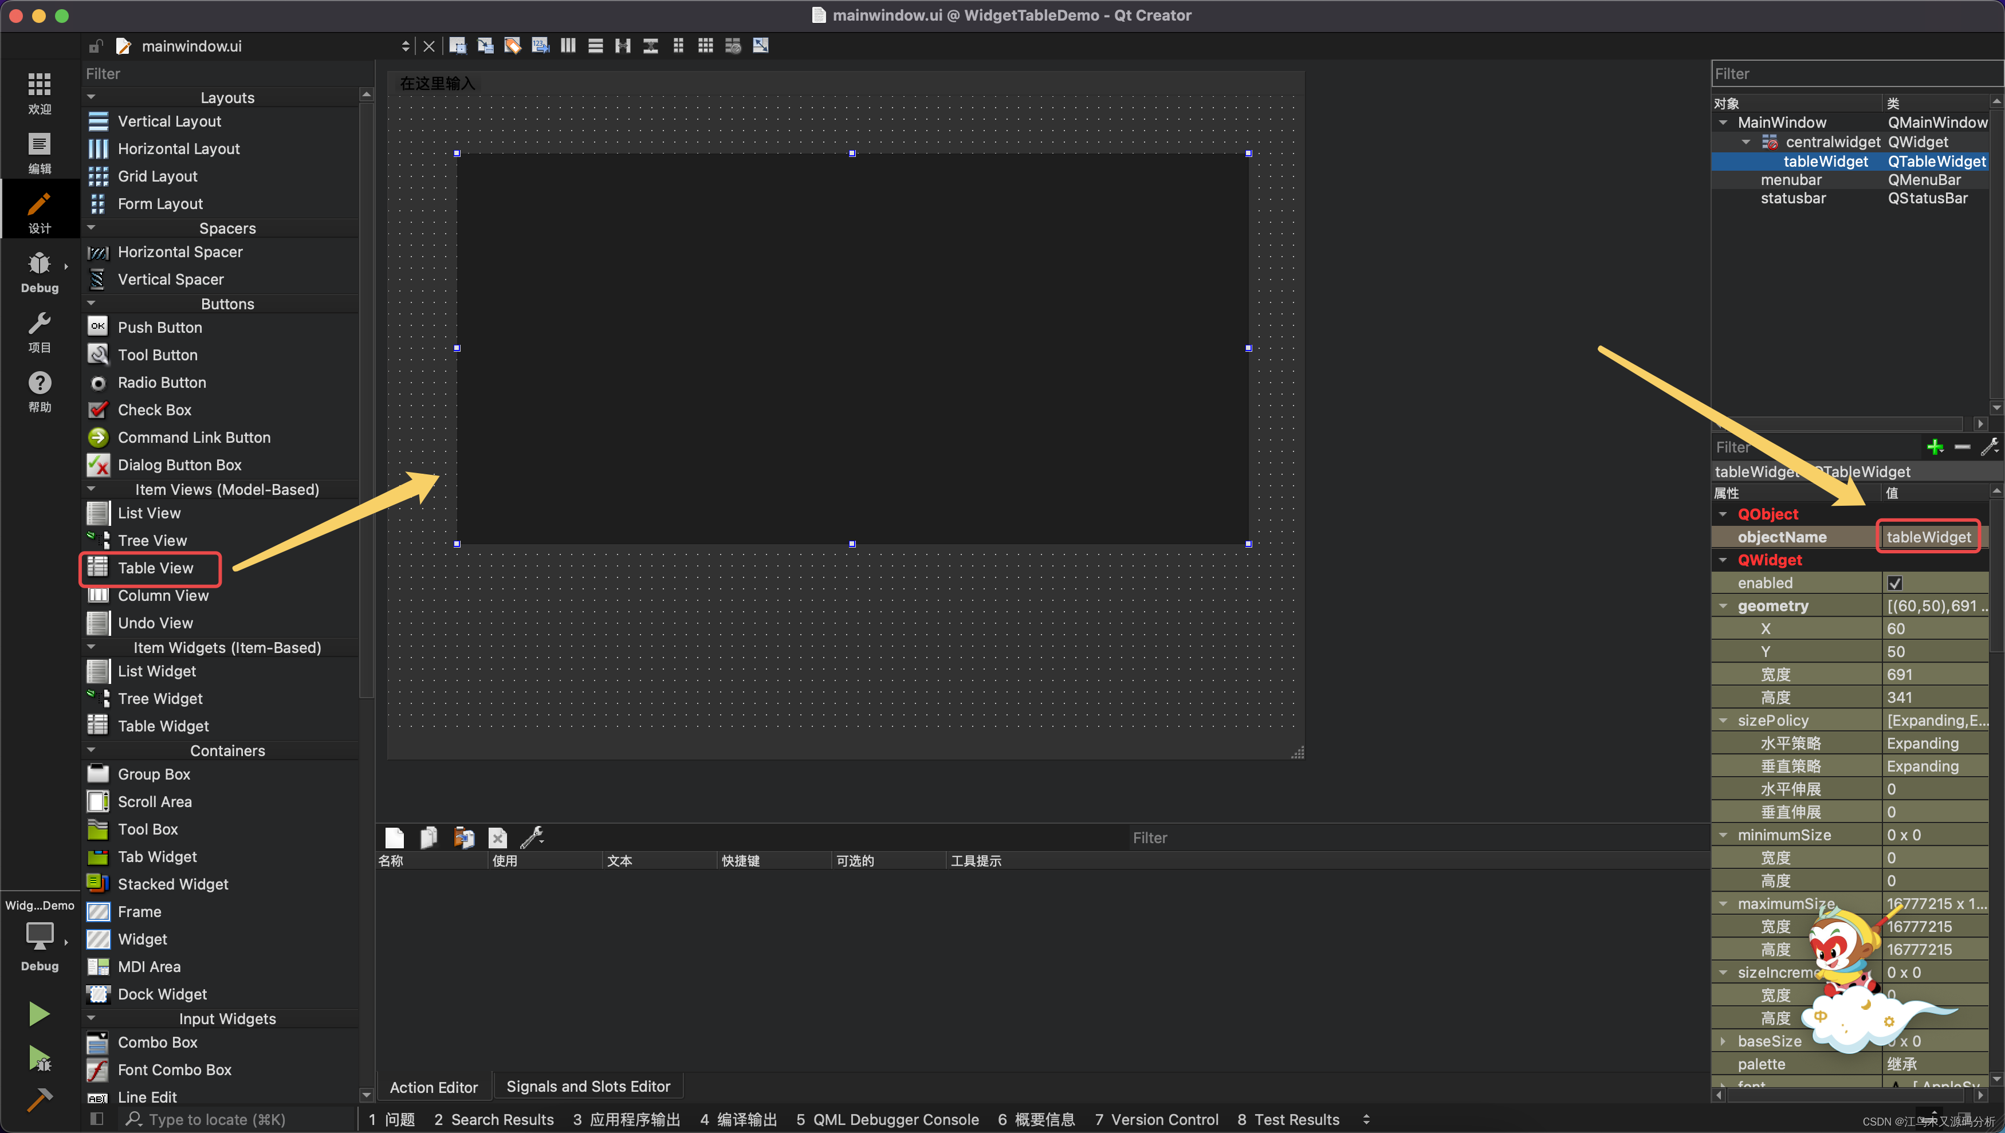Apply Lay Out in a Grid icon
2005x1133 pixels.
(x=705, y=46)
